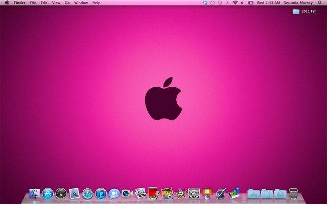Open the Sequoia Murray user menu
327x204 pixels.
[298, 3]
